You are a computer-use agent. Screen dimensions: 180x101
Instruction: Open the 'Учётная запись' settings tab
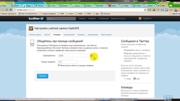pyautogui.click(x=35, y=35)
